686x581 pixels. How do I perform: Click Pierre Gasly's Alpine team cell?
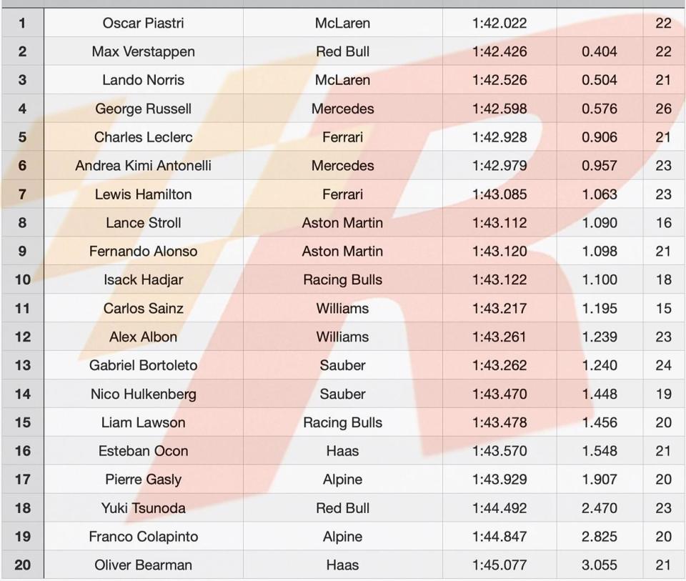click(x=342, y=479)
